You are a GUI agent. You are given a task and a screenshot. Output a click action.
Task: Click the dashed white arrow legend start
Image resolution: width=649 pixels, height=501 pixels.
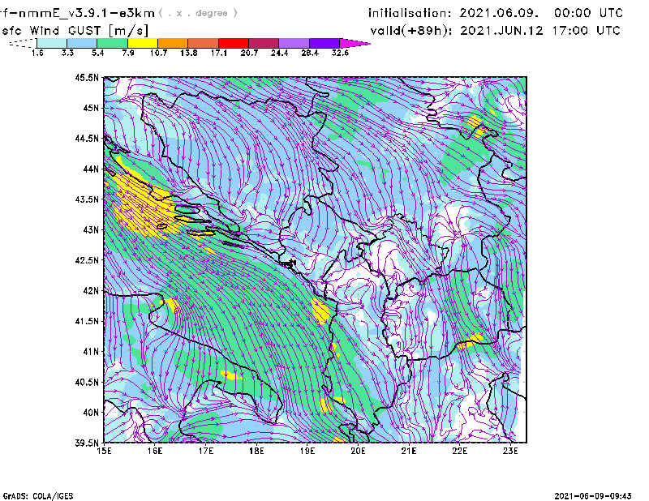[x=23, y=43]
